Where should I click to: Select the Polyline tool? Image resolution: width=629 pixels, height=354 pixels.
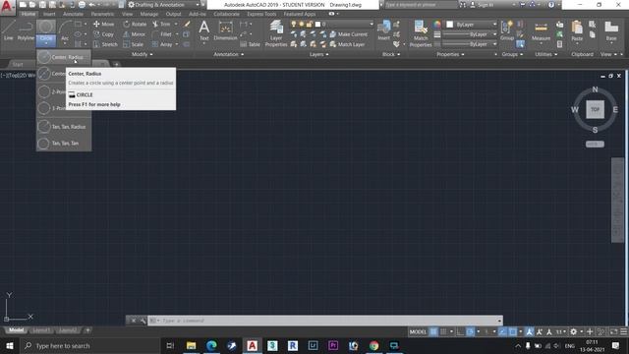[26, 30]
